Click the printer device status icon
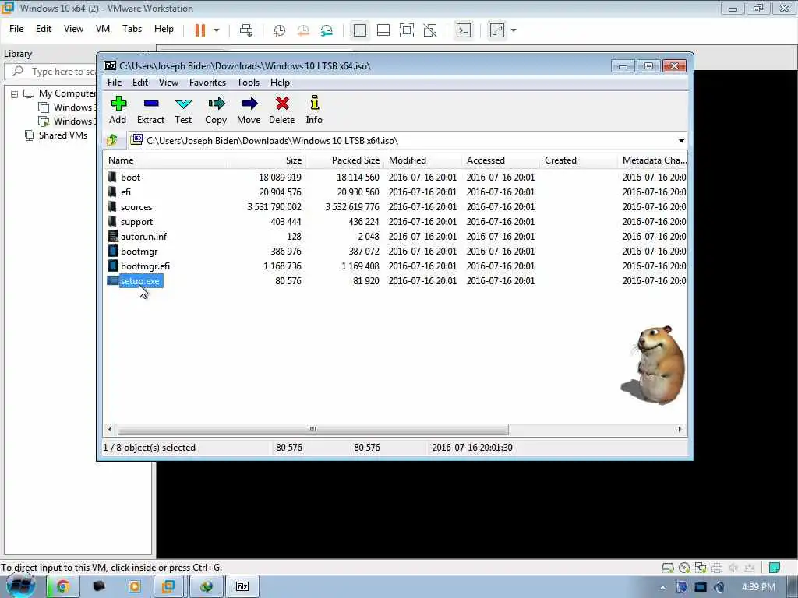Screen dimensions: 798x598 tap(717, 568)
